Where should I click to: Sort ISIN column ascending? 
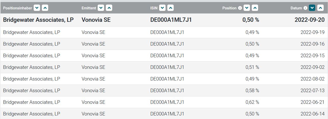point(170,8)
